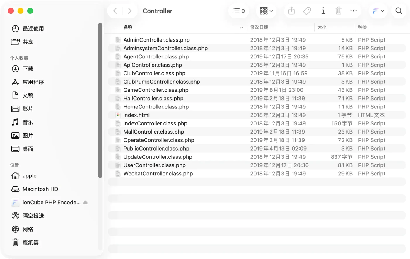The image size is (410, 259).
Task: Click the sidebar vertical scrollbar
Action: [x=100, y=100]
